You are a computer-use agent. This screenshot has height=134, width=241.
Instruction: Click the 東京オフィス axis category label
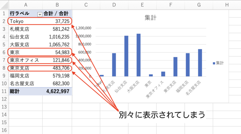coord(155,90)
